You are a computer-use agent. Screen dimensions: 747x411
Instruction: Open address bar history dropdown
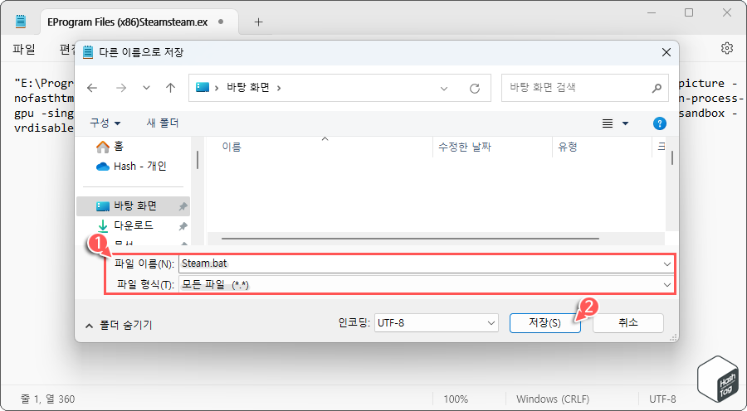444,89
